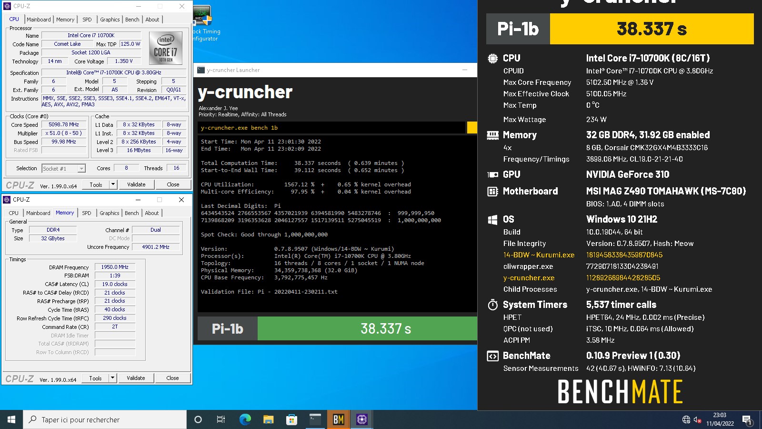Click the upper CPU-Z window title icon
Screen dimensions: 762x429
[7, 6]
